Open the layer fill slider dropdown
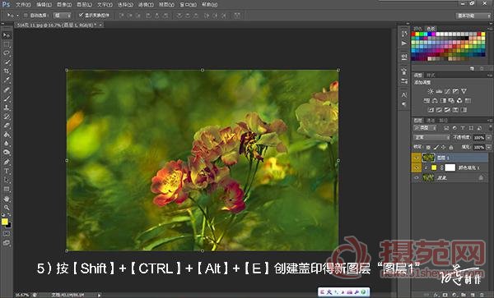This screenshot has width=494, height=298. point(488,147)
